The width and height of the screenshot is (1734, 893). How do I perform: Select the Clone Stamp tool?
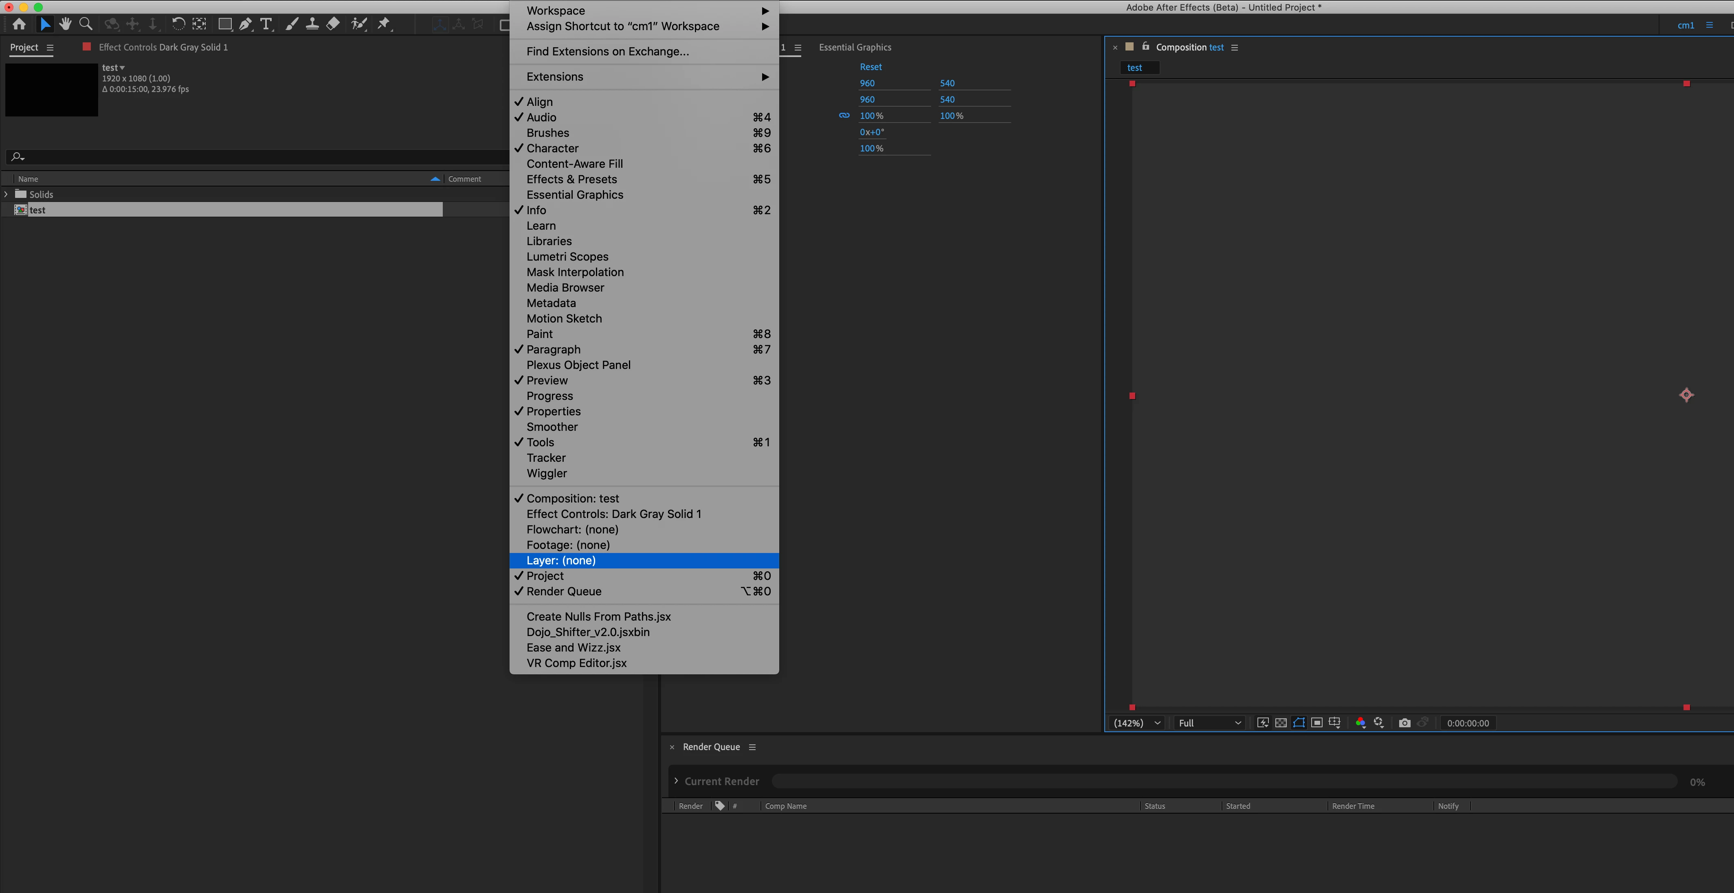tap(312, 24)
